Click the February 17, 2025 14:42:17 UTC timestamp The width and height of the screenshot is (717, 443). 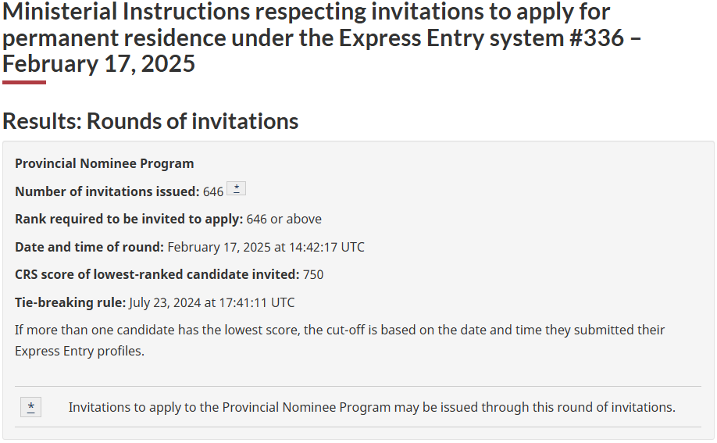click(266, 247)
